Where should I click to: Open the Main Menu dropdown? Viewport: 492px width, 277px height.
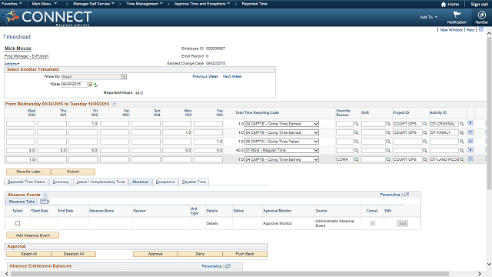coord(45,4)
